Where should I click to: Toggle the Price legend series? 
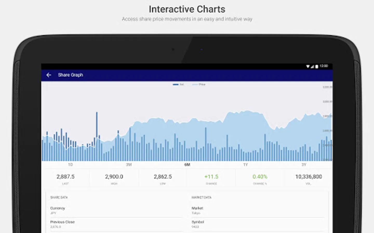tap(199, 84)
